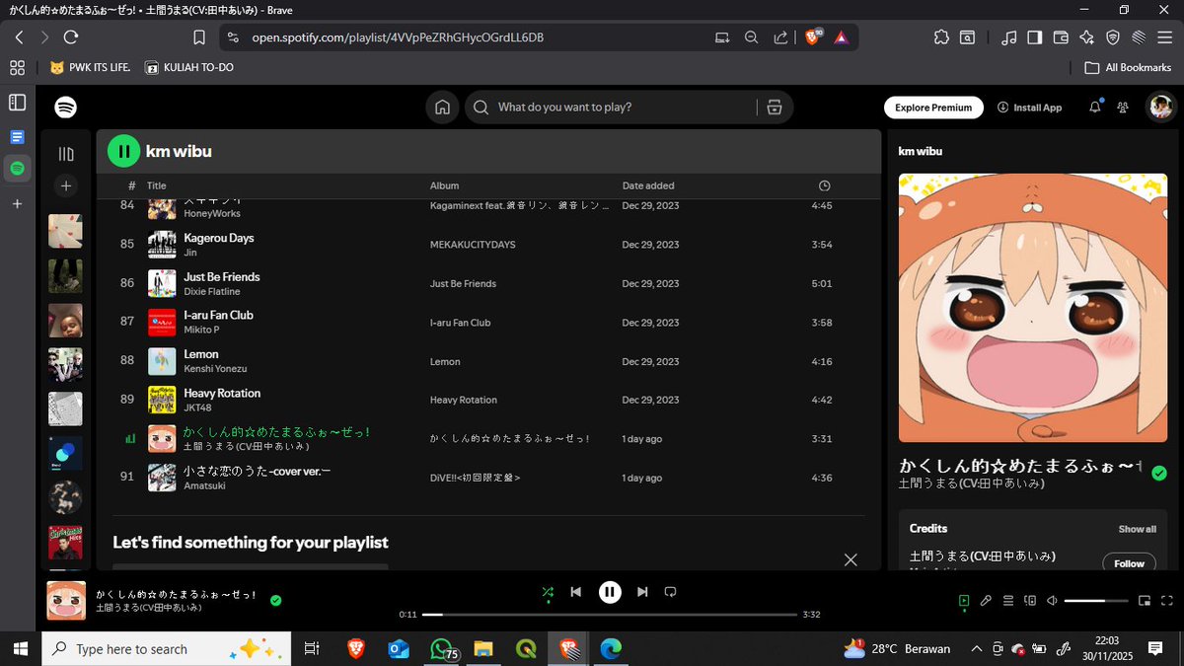Open Amatsuki artist link
Image resolution: width=1184 pixels, height=666 pixels.
point(204,485)
